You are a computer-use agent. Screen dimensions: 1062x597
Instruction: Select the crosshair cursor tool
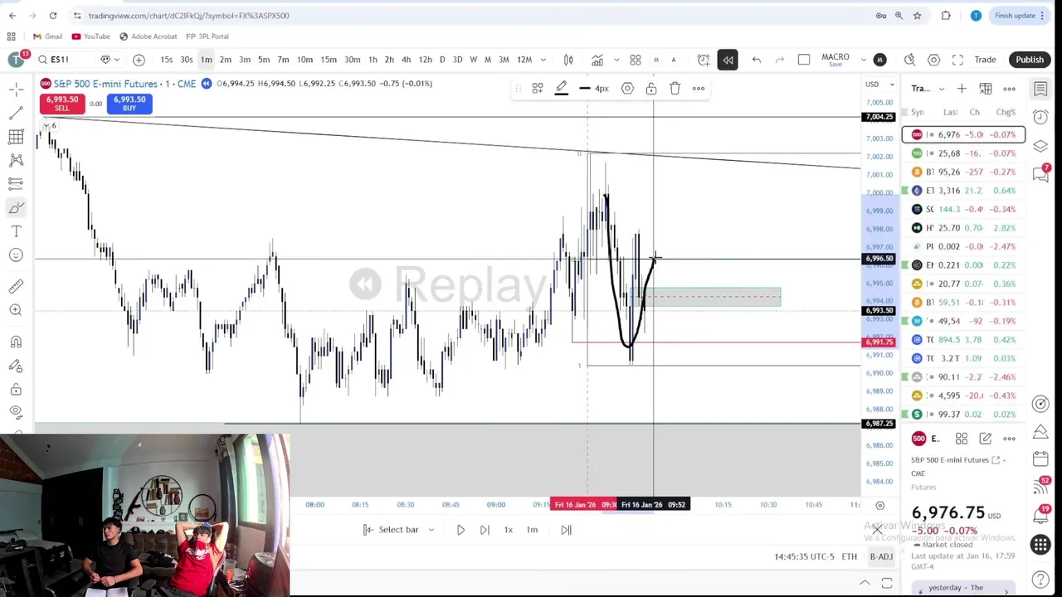coord(16,89)
